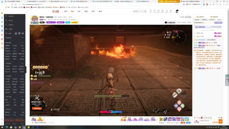
Task: Open the 5D超变传奇 ad link
Action: [170, 23]
